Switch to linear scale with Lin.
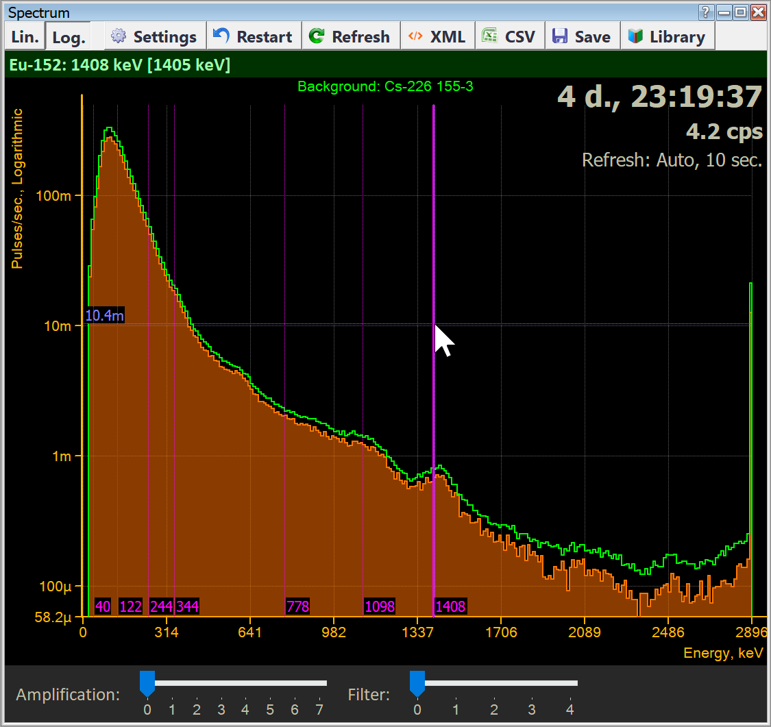Screen dimensions: 771x727 (25, 36)
